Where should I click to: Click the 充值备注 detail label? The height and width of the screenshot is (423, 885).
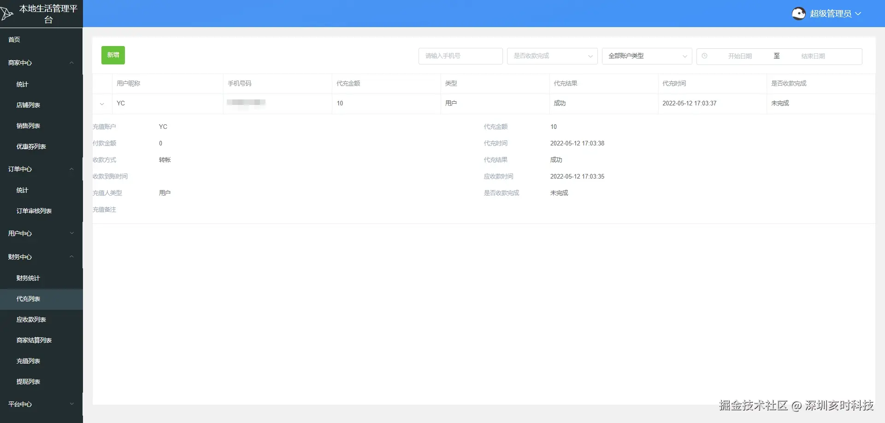(104, 209)
